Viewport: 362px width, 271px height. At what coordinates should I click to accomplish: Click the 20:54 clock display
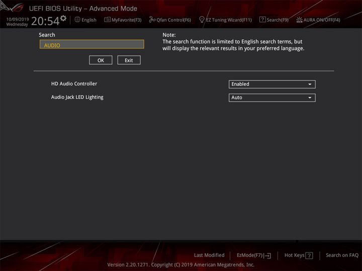pos(45,21)
